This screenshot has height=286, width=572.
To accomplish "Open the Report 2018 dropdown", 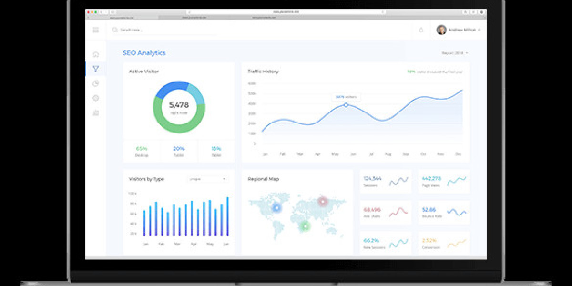I will point(455,53).
